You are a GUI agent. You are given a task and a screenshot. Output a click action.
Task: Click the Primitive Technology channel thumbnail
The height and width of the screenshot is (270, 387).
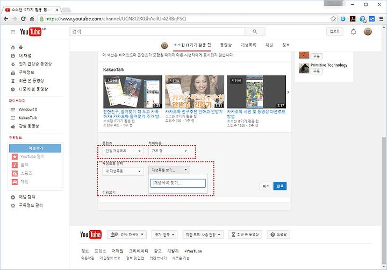point(304,68)
